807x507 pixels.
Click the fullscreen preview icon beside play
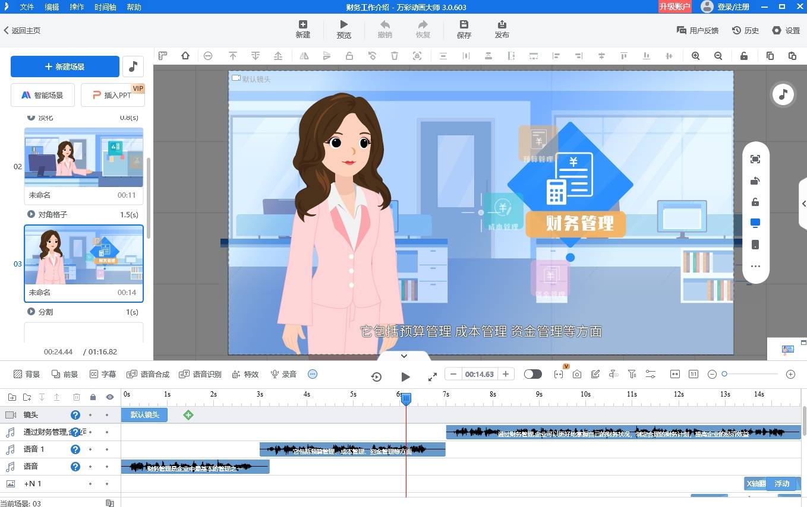pos(433,376)
